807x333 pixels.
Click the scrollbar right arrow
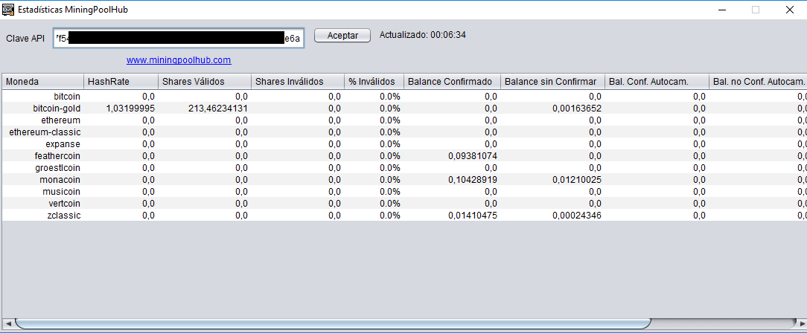[800, 323]
